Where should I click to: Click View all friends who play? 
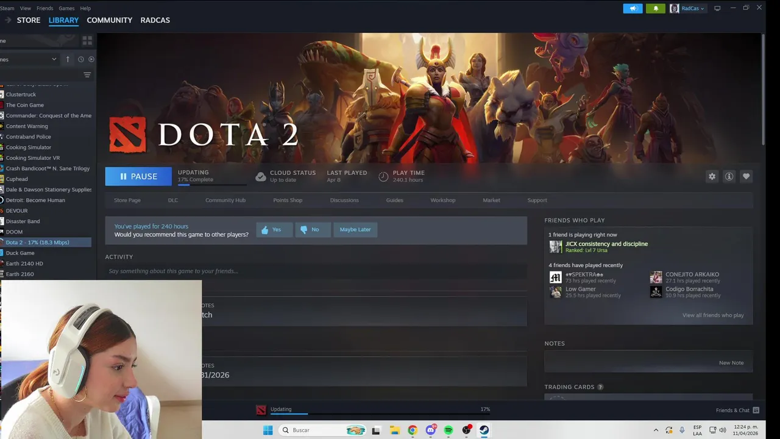[713, 315]
